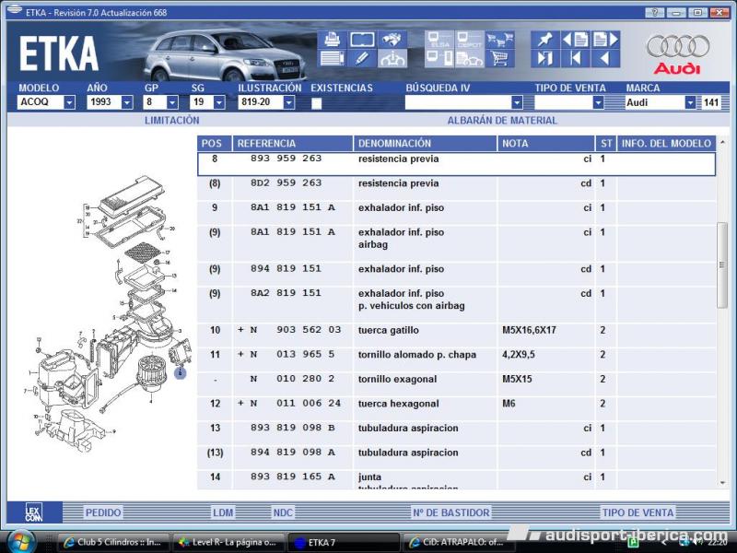Click the POS column header

[x=215, y=144]
